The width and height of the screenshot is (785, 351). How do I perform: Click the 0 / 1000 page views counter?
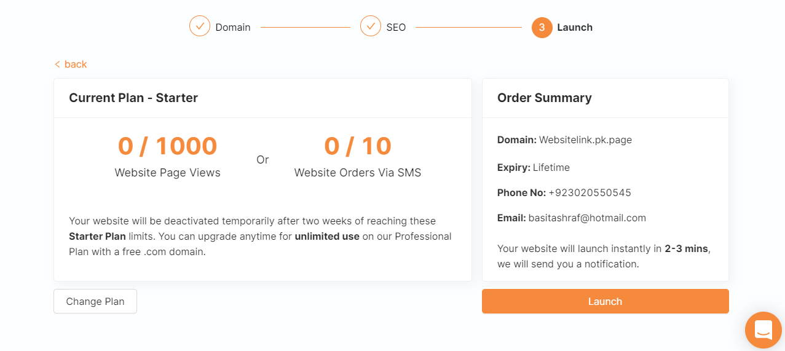pyautogui.click(x=167, y=146)
